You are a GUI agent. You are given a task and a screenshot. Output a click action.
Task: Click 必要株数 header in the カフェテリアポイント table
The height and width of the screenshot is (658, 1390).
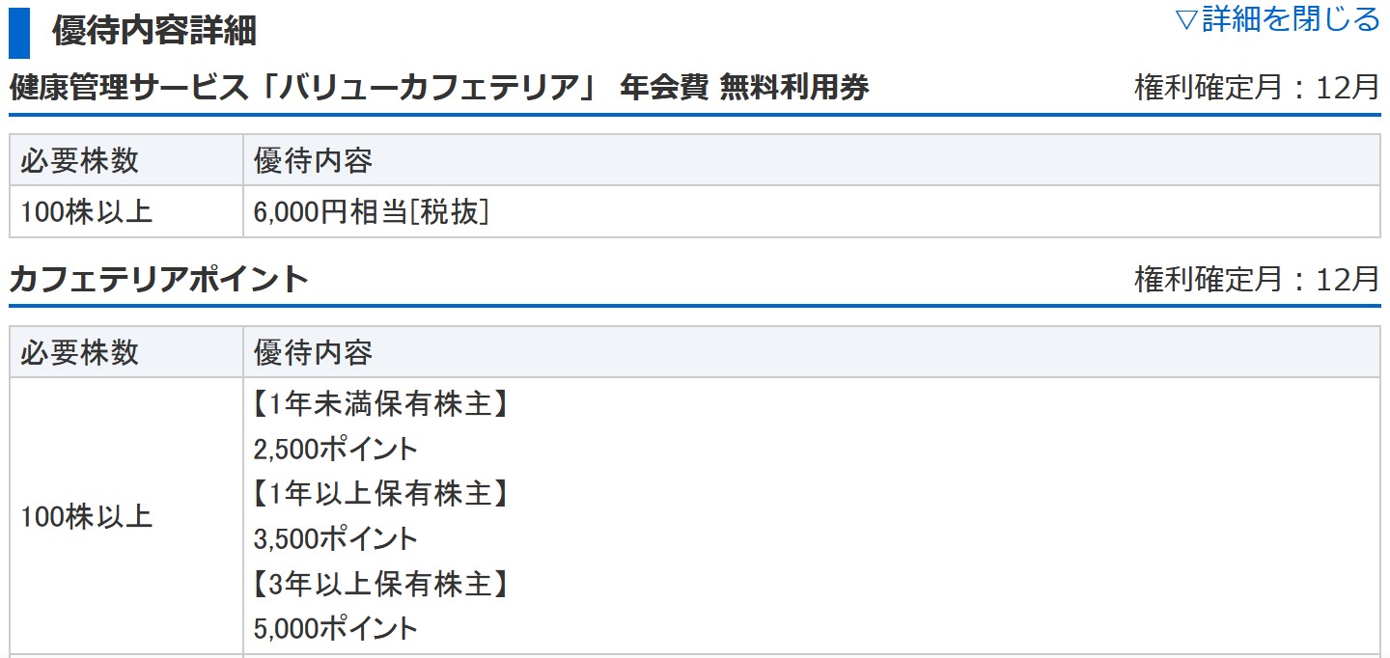[79, 352]
